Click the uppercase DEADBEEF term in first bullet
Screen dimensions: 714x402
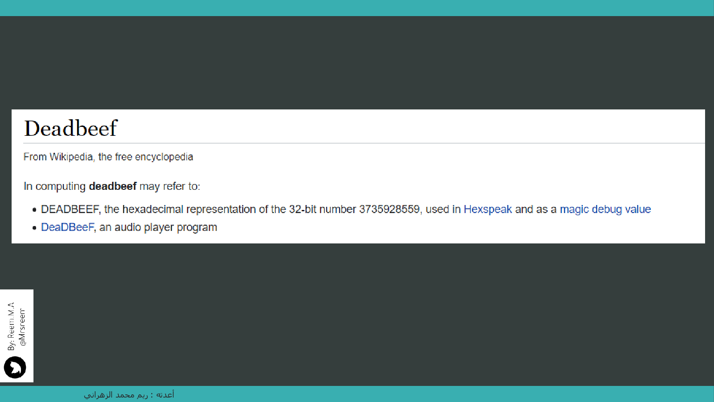[70, 209]
